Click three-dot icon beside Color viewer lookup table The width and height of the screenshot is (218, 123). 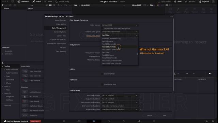coord(141,106)
